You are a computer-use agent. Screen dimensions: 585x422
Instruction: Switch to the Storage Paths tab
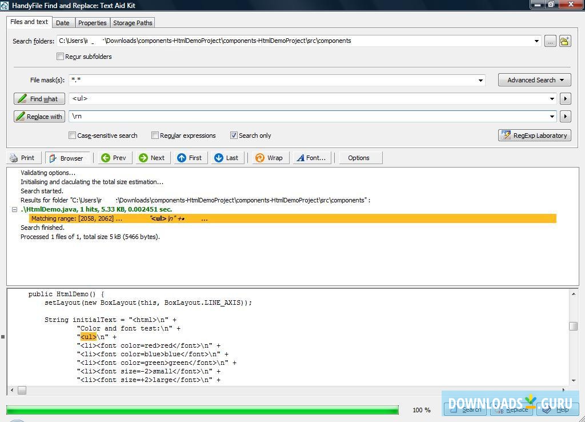coord(132,22)
